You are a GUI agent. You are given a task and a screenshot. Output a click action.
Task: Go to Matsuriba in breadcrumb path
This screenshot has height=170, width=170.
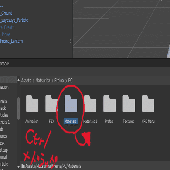pyautogui.click(x=43, y=81)
